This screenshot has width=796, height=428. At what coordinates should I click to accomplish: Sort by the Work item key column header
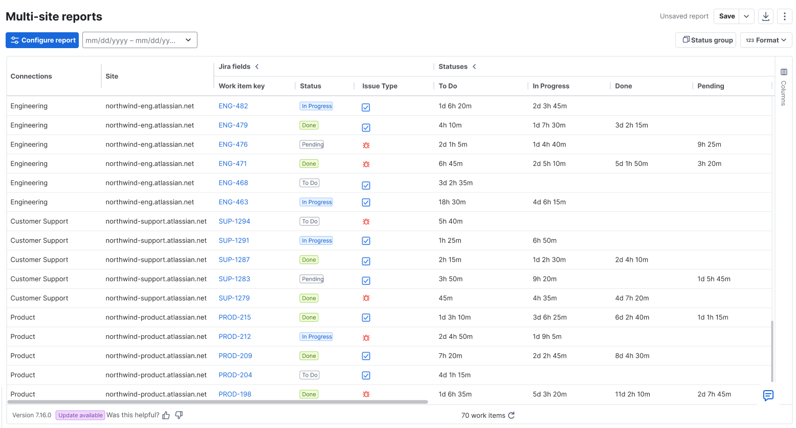(x=241, y=86)
